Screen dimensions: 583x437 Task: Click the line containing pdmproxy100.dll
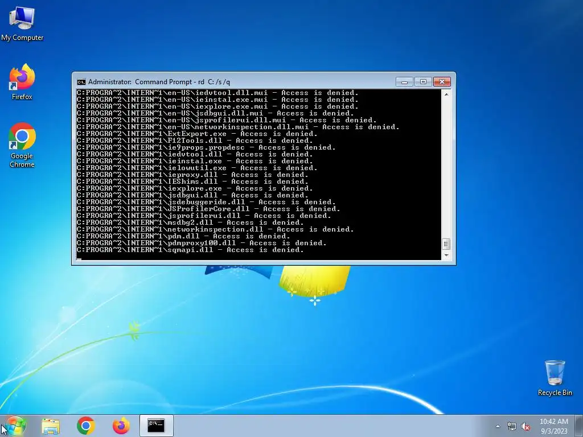(x=202, y=243)
